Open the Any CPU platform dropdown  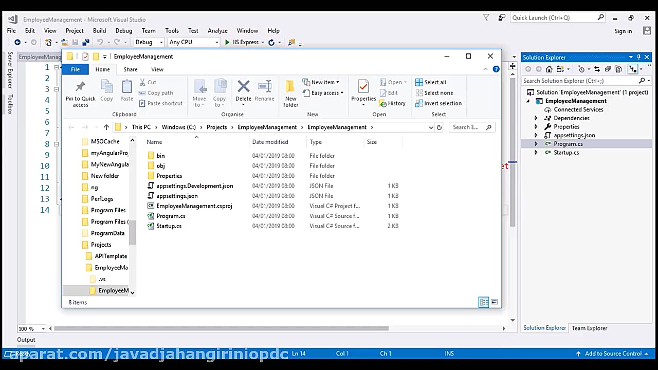tap(218, 42)
